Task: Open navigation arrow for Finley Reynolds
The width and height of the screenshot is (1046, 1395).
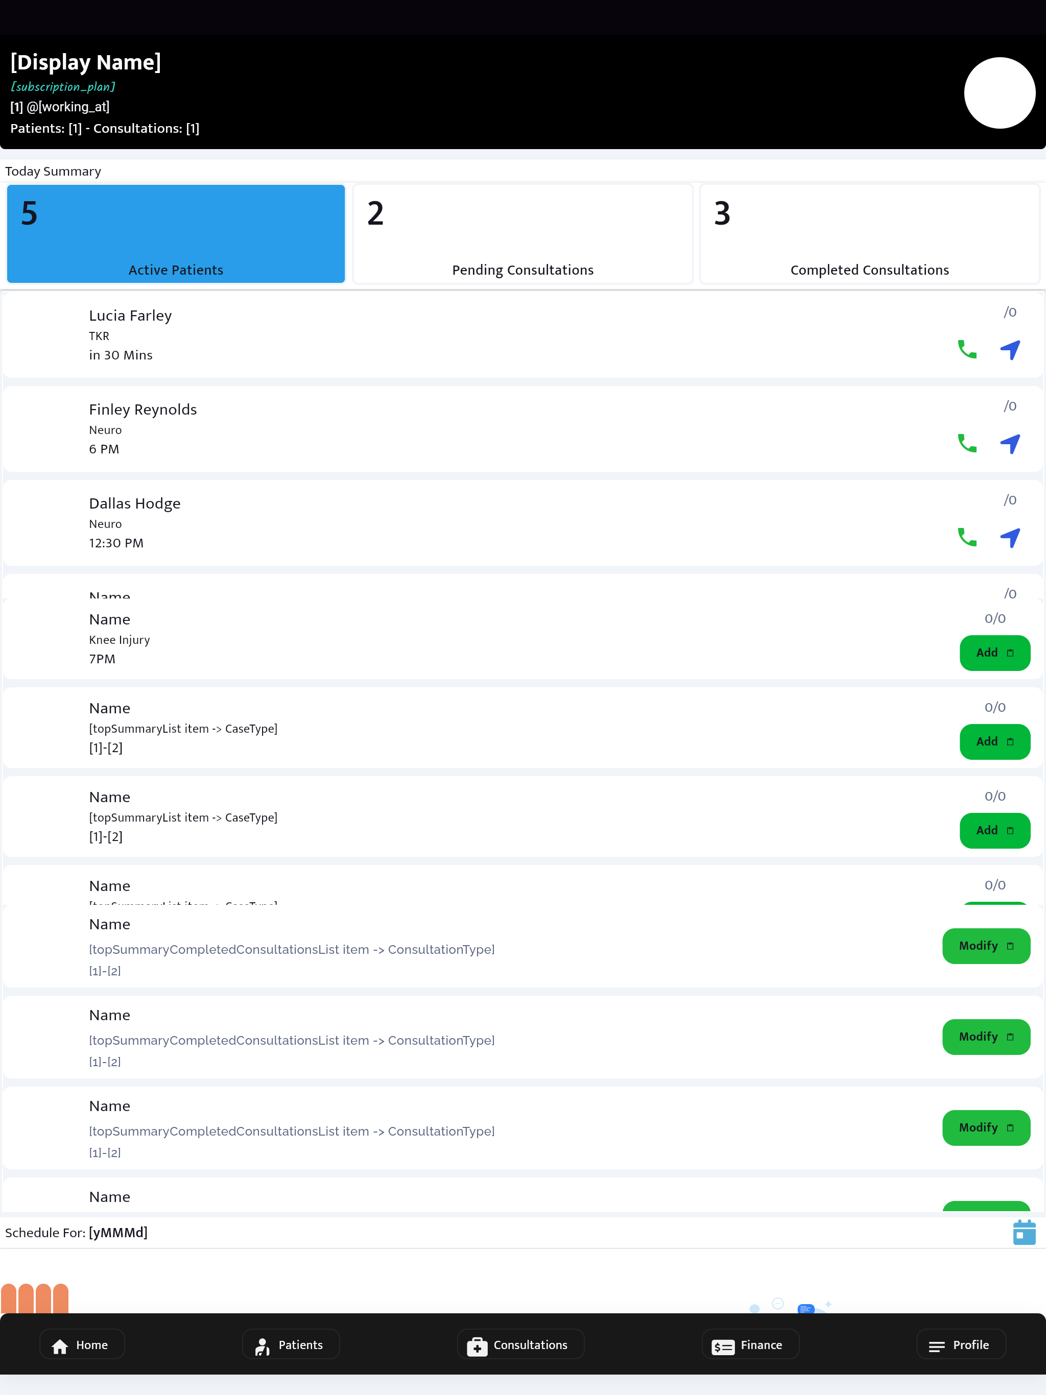Action: [x=1010, y=443]
